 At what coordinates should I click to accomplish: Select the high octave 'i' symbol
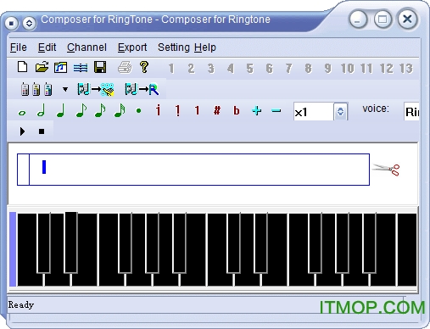[x=158, y=110]
